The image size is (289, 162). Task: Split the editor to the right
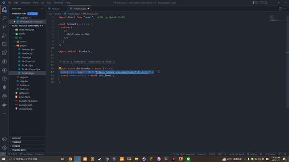pyautogui.click(x=280, y=9)
